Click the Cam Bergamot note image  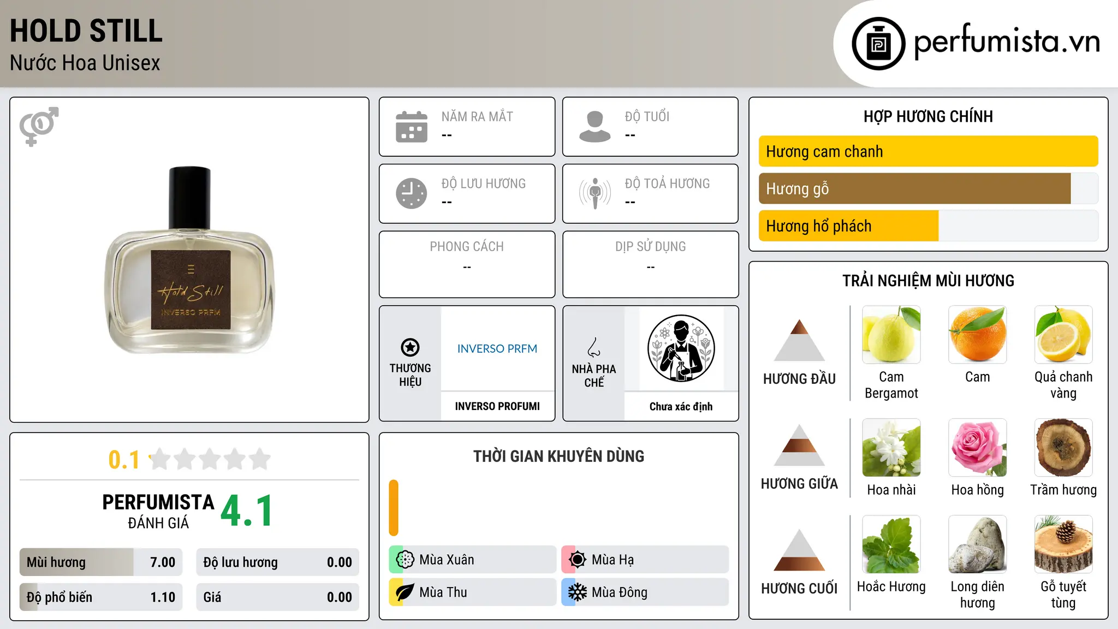click(891, 335)
